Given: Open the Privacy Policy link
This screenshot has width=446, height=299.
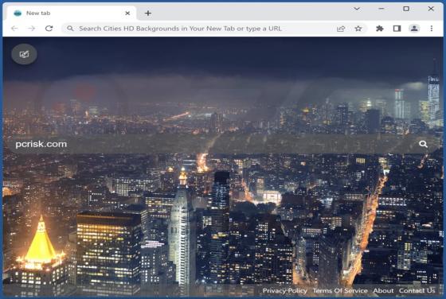Looking at the screenshot, I should pos(285,290).
